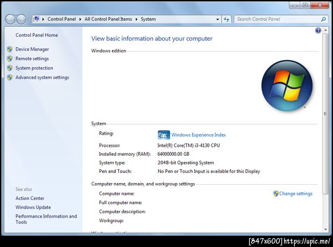
Task: Open Device Manager
Action: coord(32,49)
